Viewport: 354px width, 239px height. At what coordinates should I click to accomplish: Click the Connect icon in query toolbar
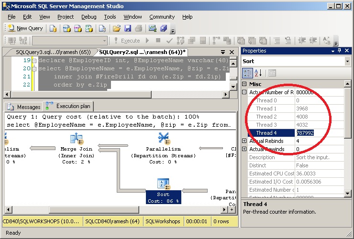pyautogui.click(x=12, y=41)
